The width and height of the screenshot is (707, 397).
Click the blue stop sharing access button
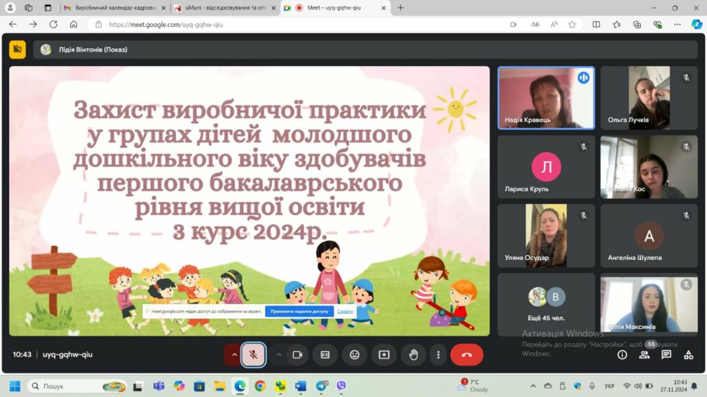tap(299, 312)
